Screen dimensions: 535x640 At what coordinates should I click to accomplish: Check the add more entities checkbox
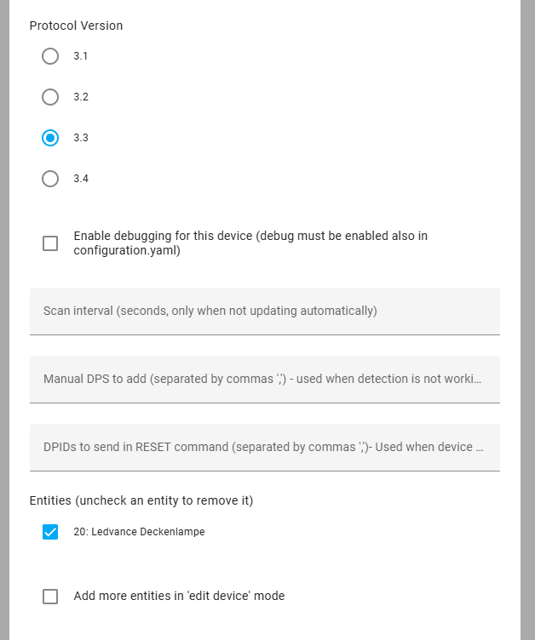click(50, 597)
